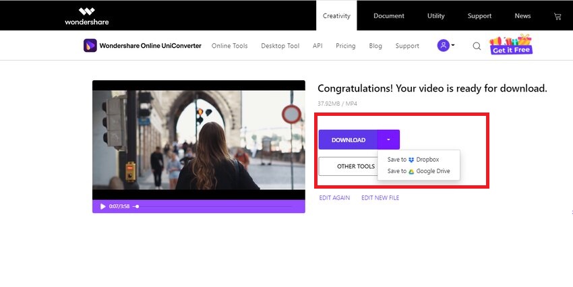
Task: Expand the Download dropdown arrow
Action: 388,139
